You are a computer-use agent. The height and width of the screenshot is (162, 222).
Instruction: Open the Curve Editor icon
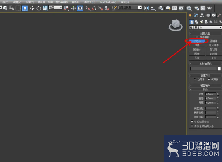175,8
